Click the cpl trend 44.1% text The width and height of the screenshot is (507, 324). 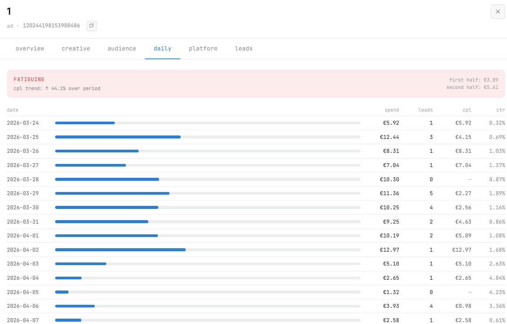point(57,89)
